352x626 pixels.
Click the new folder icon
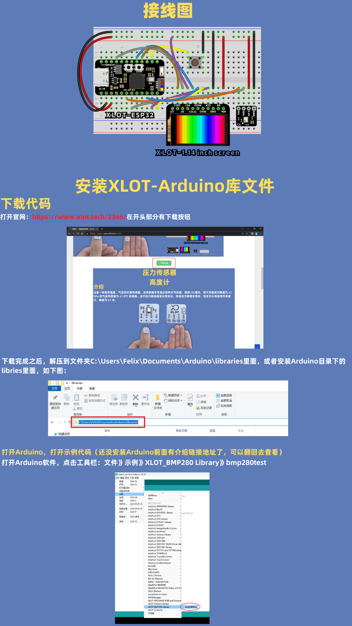tap(158, 397)
